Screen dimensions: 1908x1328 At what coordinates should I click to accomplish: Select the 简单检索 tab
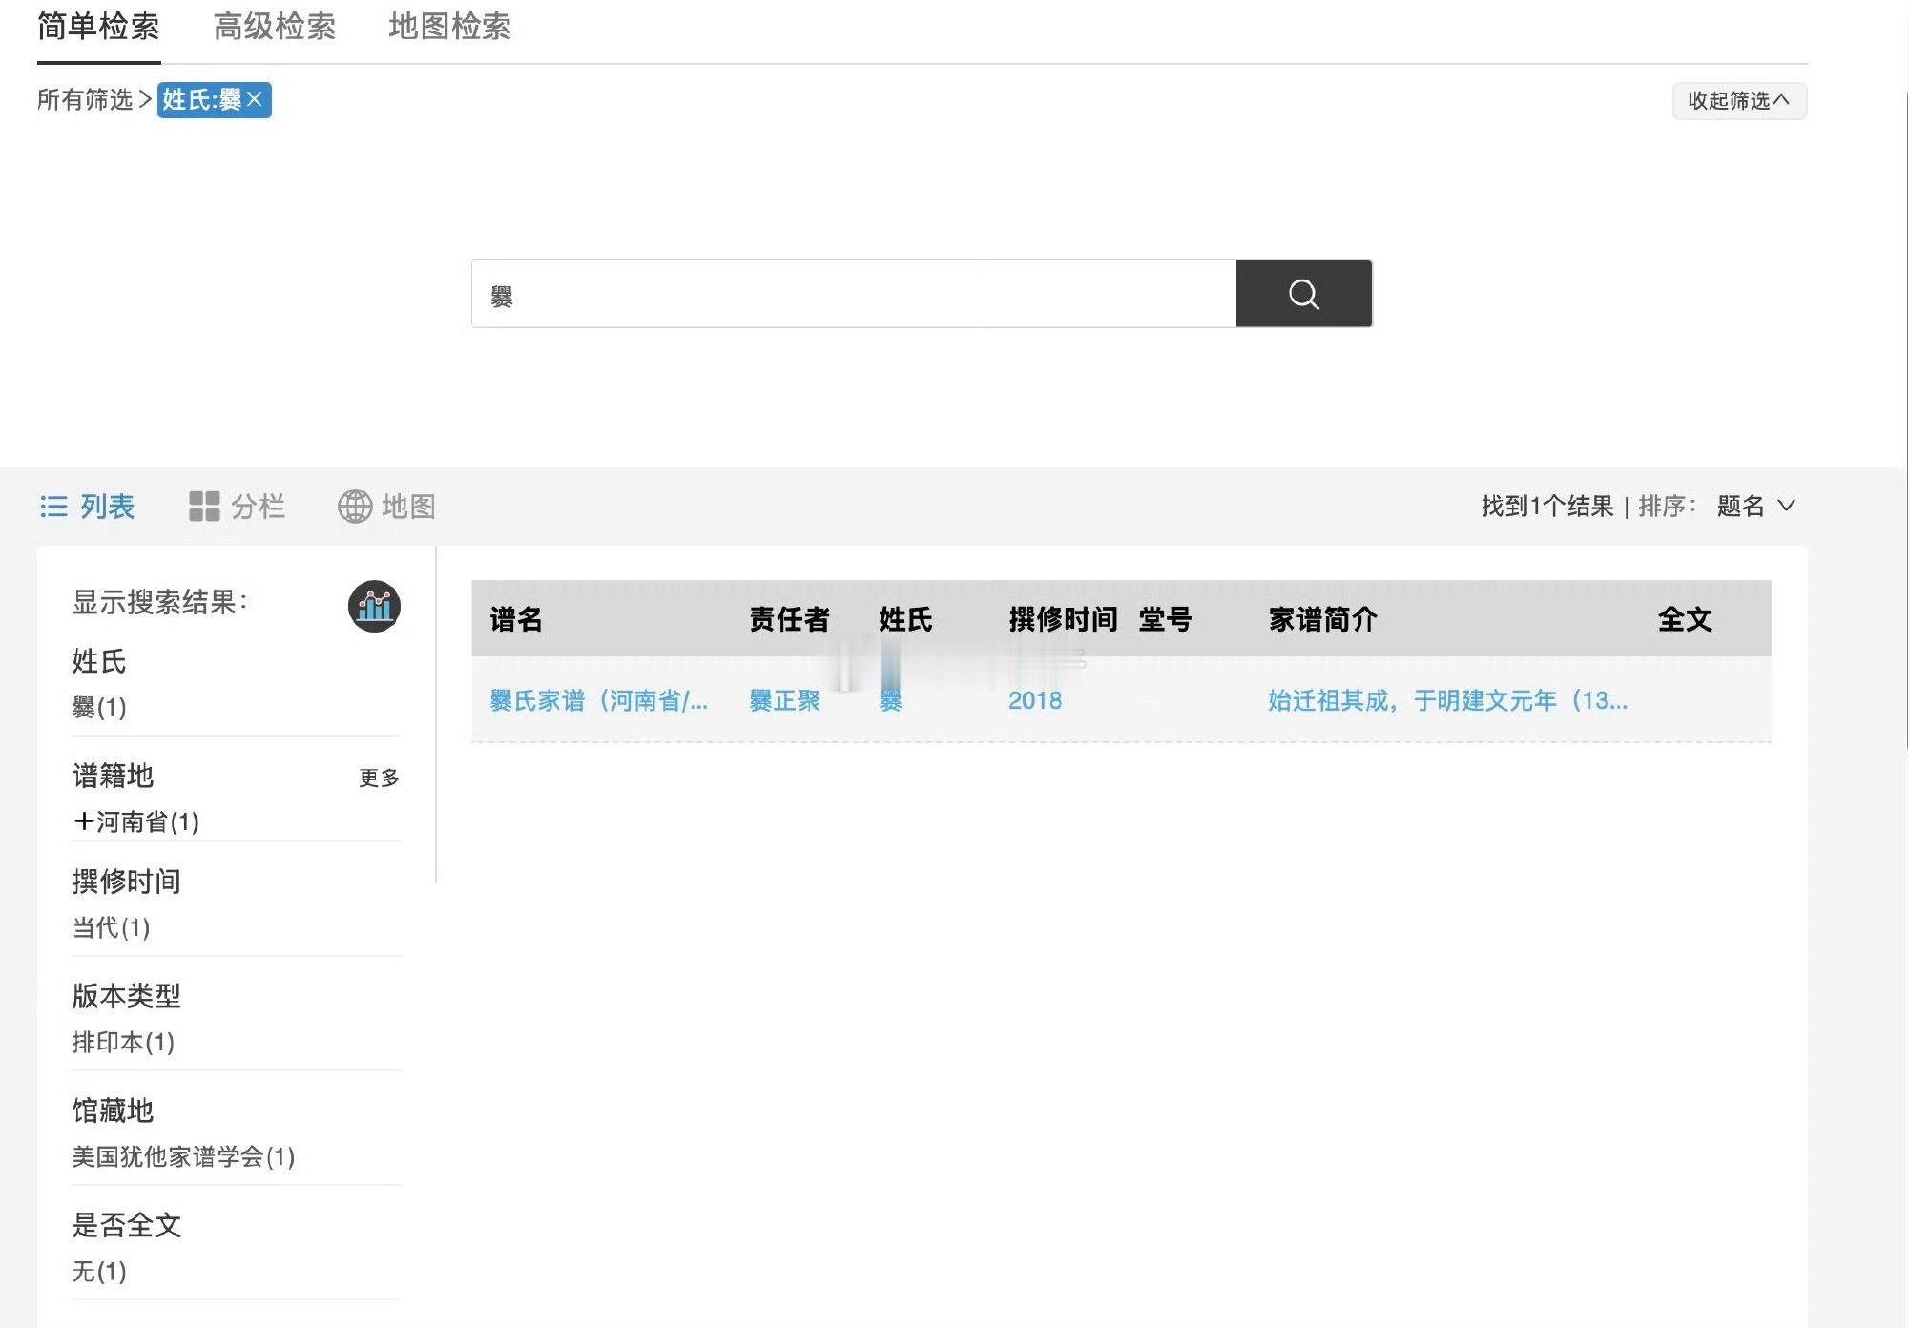[98, 27]
